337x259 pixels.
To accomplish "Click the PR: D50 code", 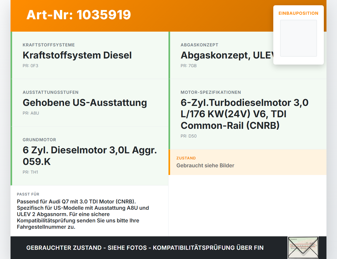I will point(189,136).
